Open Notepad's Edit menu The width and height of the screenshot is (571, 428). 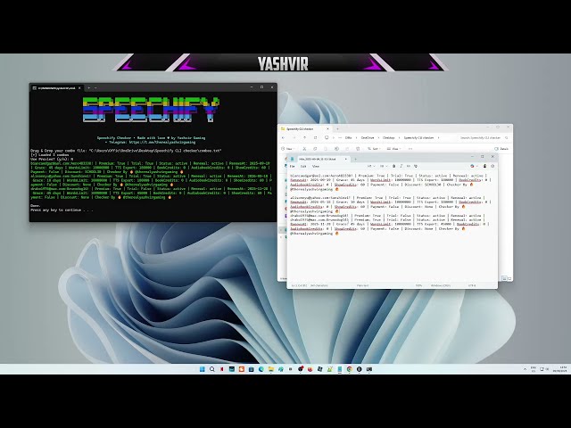pyautogui.click(x=303, y=167)
